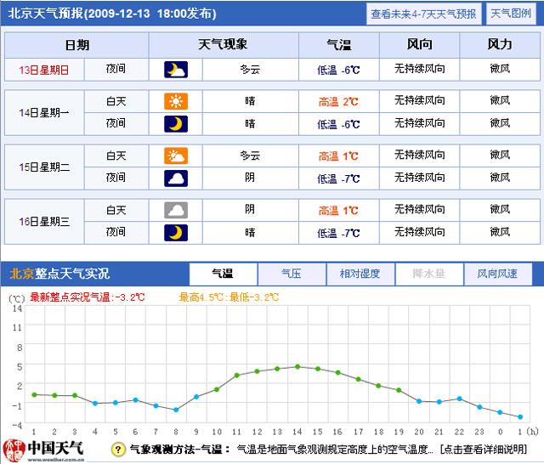Switch to the 气压 tab
The height and width of the screenshot is (464, 544).
click(x=292, y=274)
